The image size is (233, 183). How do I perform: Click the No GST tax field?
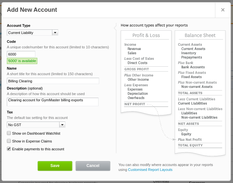33,125
